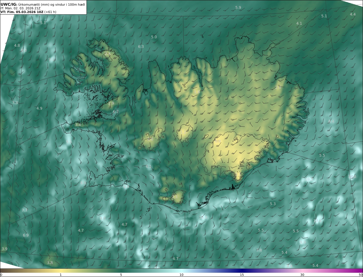The height and width of the screenshot is (277, 363).
Task: Select the 'VT: Fim. 05.03.2026 10Z (+61 h)' valid time line
Action: pos(28,12)
